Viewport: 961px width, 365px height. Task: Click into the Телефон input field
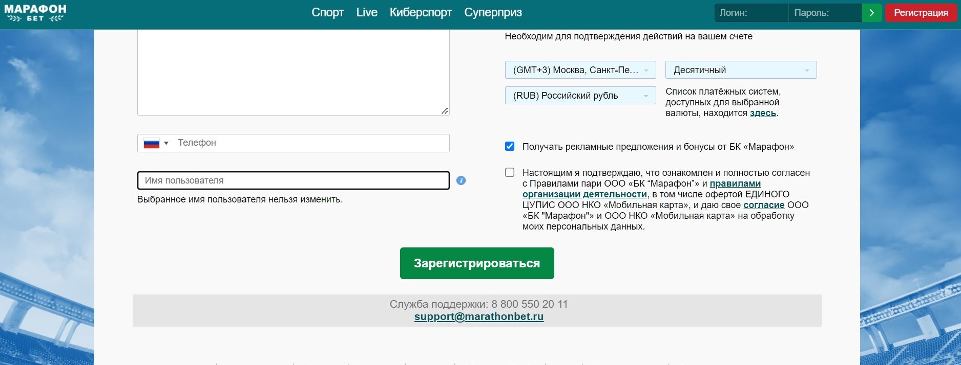click(311, 143)
